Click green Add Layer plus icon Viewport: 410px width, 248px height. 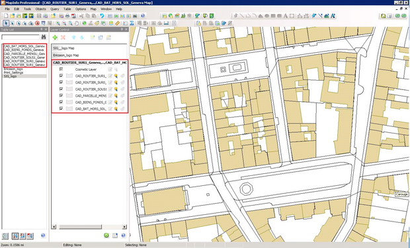tap(55, 38)
